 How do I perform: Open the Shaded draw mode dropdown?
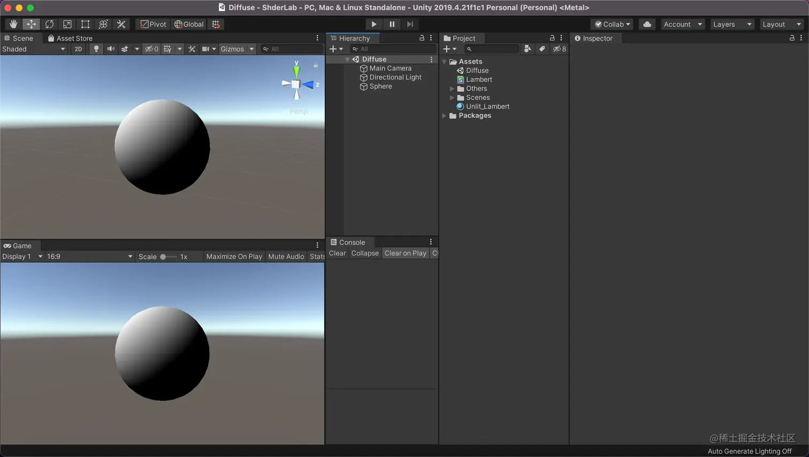coord(34,49)
